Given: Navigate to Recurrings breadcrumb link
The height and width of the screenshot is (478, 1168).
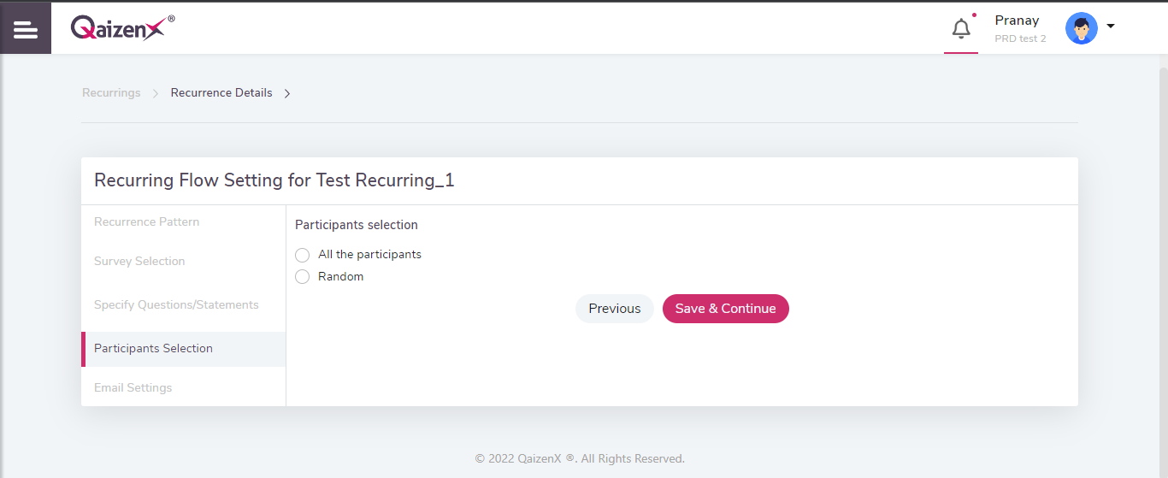Looking at the screenshot, I should click(111, 92).
